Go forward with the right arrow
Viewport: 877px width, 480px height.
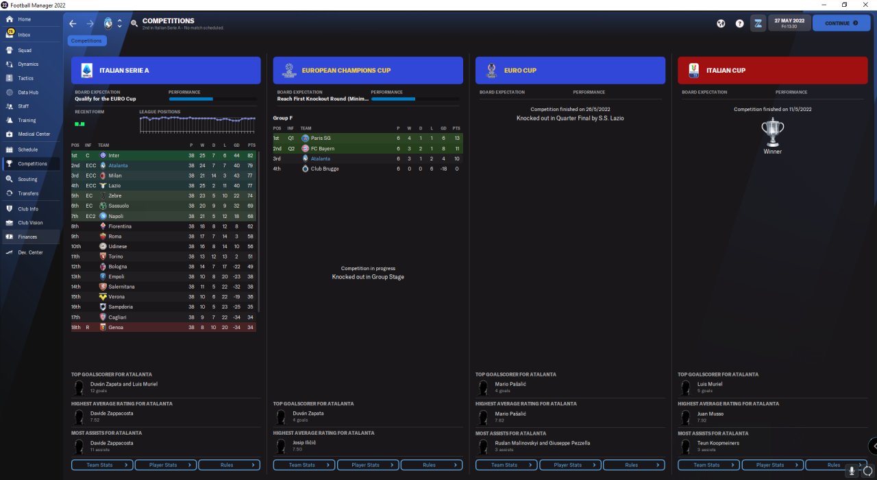(90, 23)
